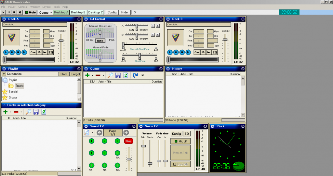Screen dimensions: 333x176
Task: Open the Sound FX file dropdown arrow
Action: click(92, 133)
